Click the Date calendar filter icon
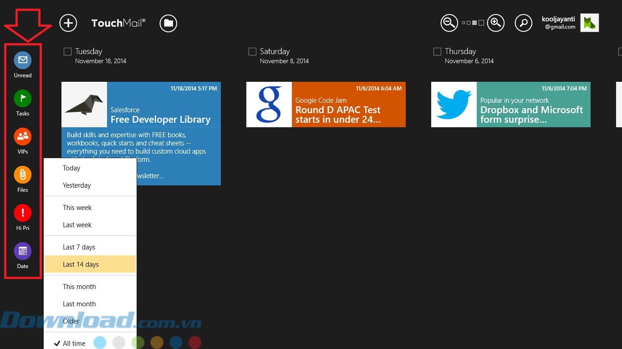Viewport: 622px width, 349px height. click(22, 251)
